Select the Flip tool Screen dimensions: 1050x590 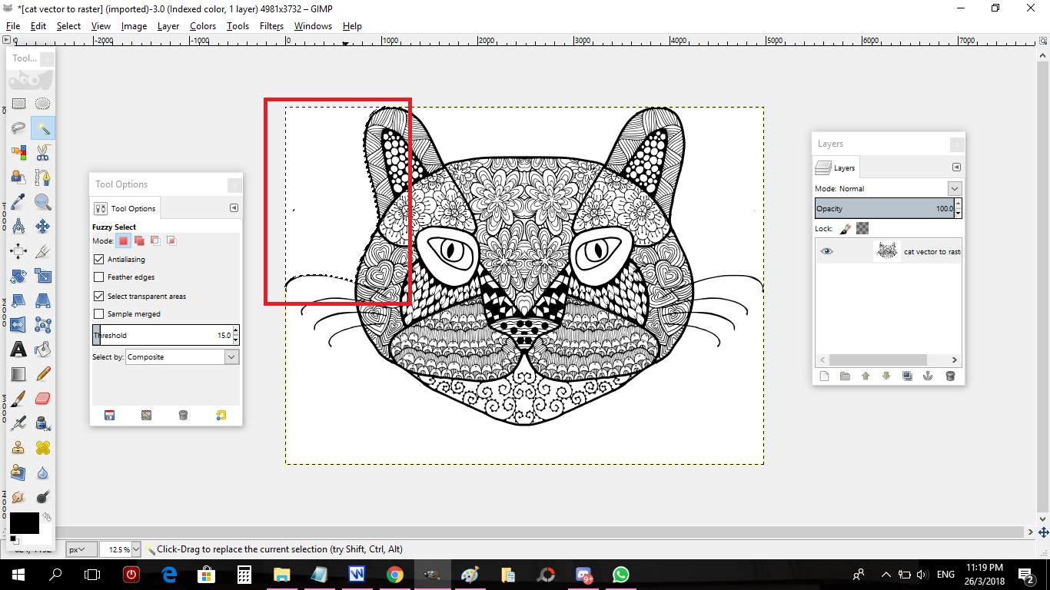pyautogui.click(x=18, y=325)
